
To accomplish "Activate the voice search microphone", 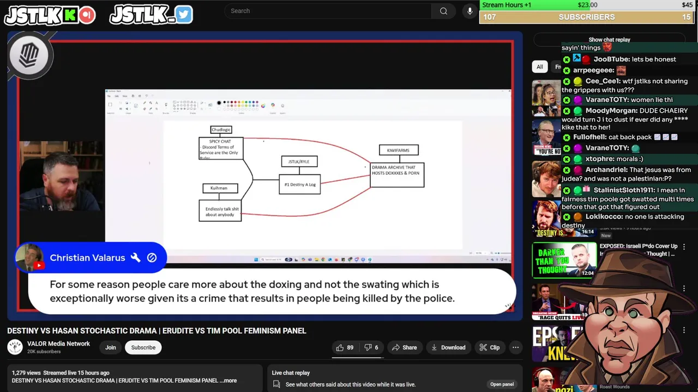I will pos(470,11).
